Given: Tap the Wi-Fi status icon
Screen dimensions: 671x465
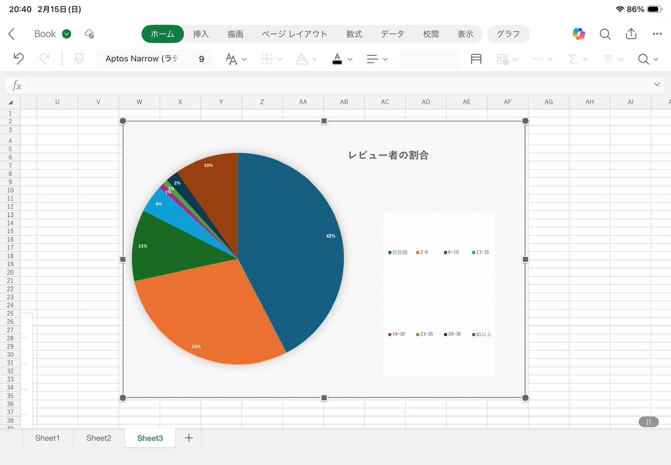Looking at the screenshot, I should tap(620, 9).
